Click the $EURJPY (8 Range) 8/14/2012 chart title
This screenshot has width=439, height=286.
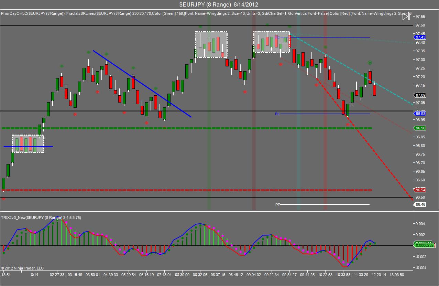coord(219,4)
